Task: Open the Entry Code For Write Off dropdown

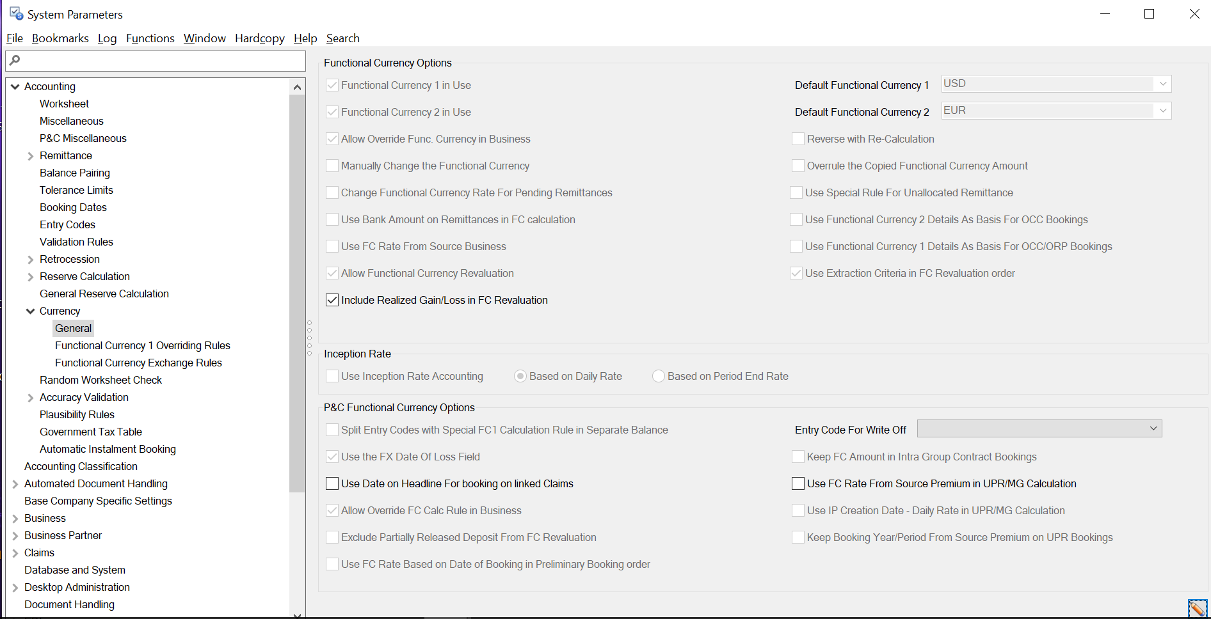Action: (1153, 428)
